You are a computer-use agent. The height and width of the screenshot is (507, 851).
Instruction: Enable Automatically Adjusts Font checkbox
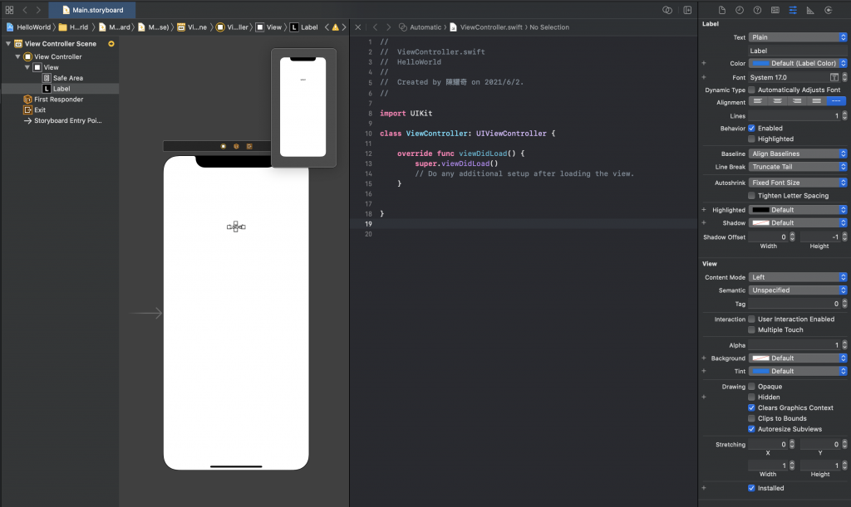(x=752, y=90)
